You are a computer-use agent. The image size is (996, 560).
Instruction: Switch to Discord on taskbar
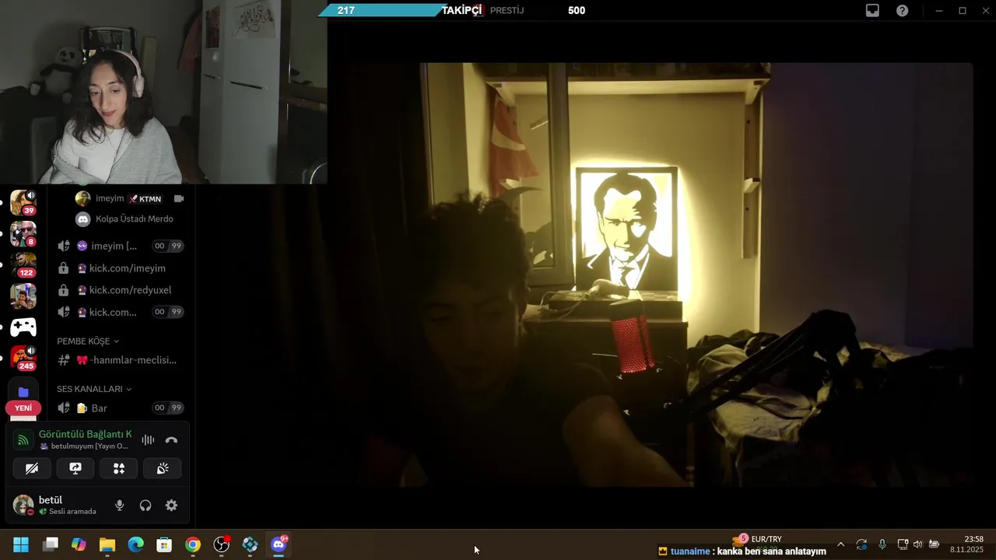279,544
